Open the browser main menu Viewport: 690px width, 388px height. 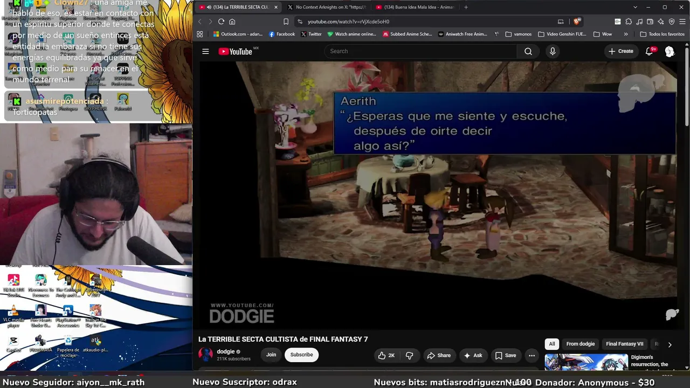point(682,22)
